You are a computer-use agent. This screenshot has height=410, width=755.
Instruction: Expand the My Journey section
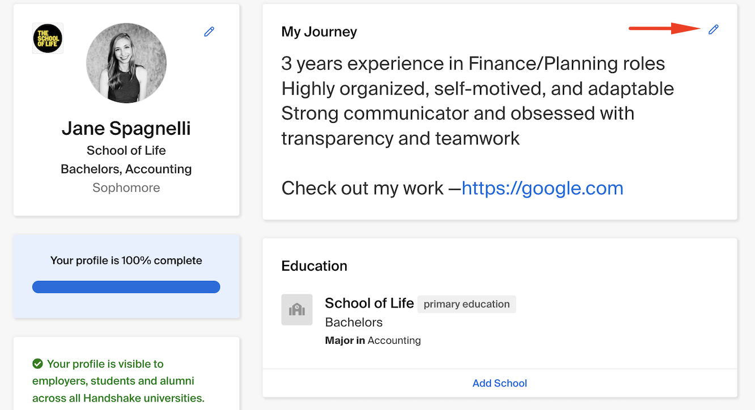(319, 32)
